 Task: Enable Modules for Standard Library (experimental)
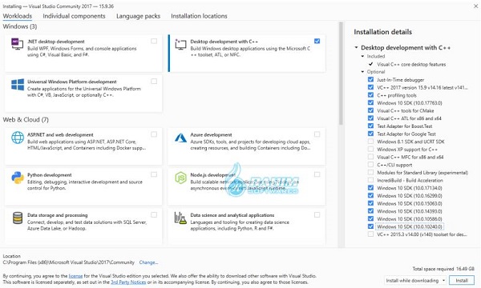370,172
